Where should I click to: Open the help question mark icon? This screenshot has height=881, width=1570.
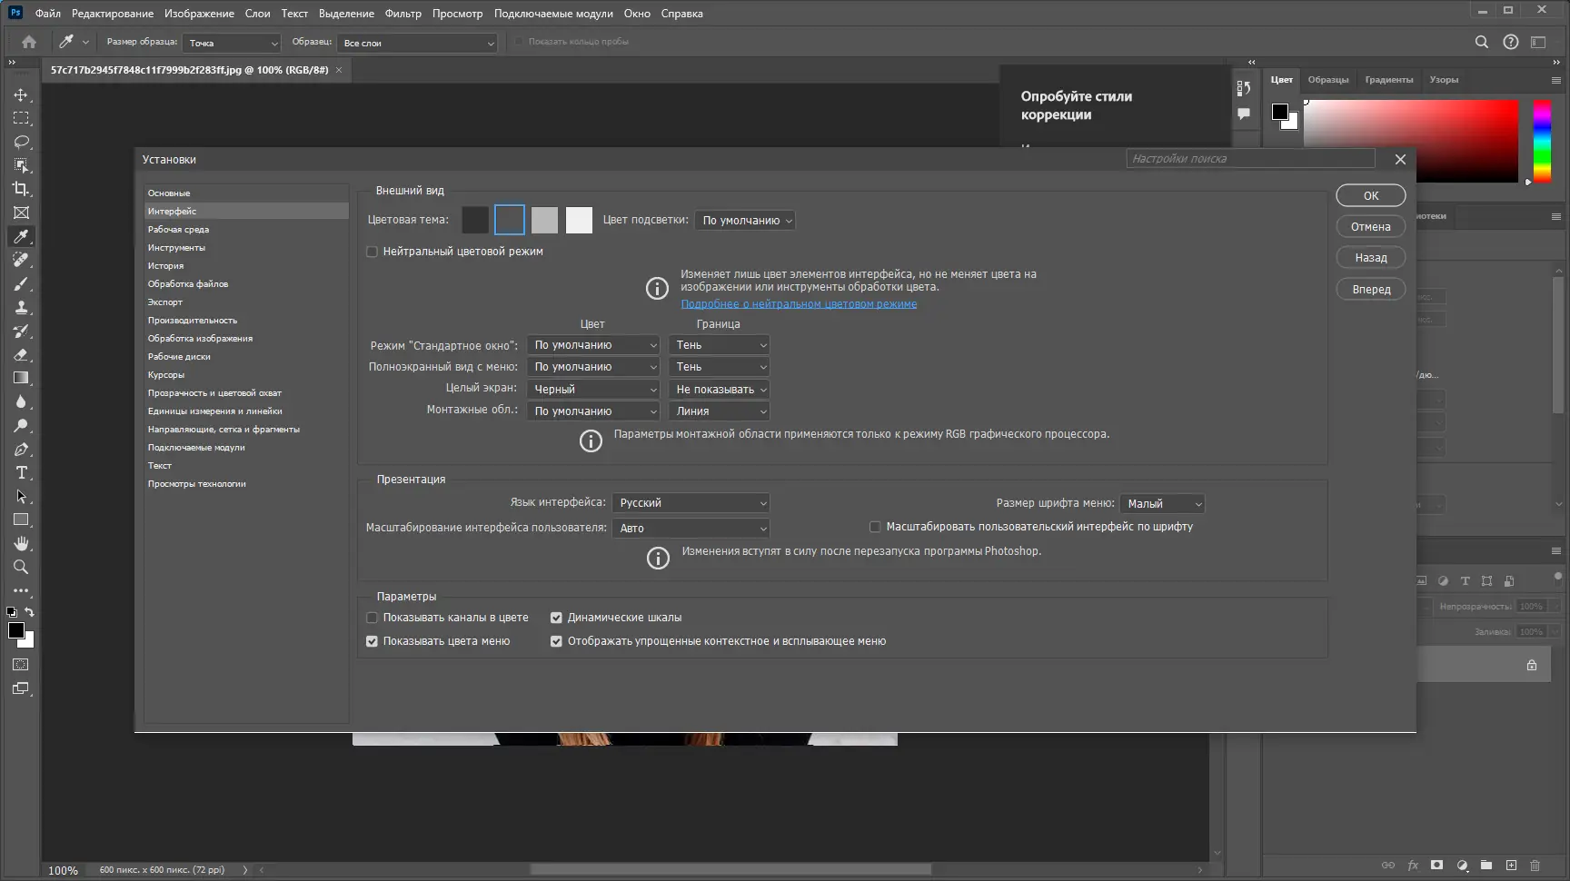point(1510,42)
